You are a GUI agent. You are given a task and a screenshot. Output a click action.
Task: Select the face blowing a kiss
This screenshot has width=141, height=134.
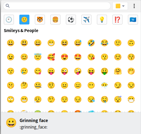(x=91, y=57)
